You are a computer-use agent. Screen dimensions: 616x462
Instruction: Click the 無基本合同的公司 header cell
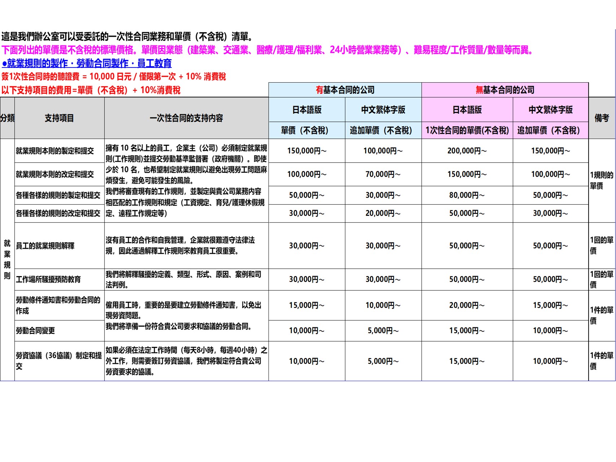pos(505,90)
